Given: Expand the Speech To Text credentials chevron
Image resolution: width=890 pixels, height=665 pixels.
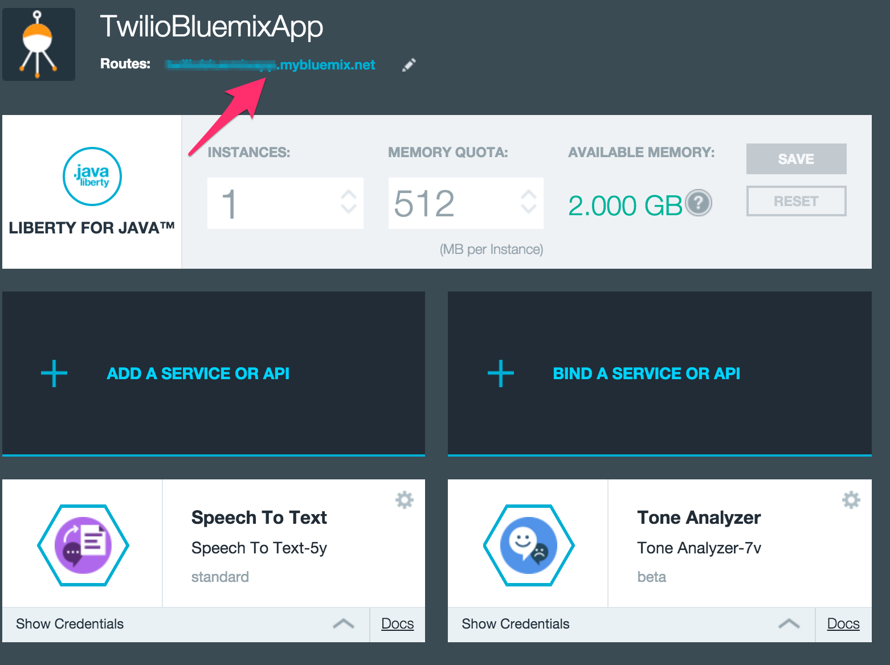Looking at the screenshot, I should pos(344,624).
